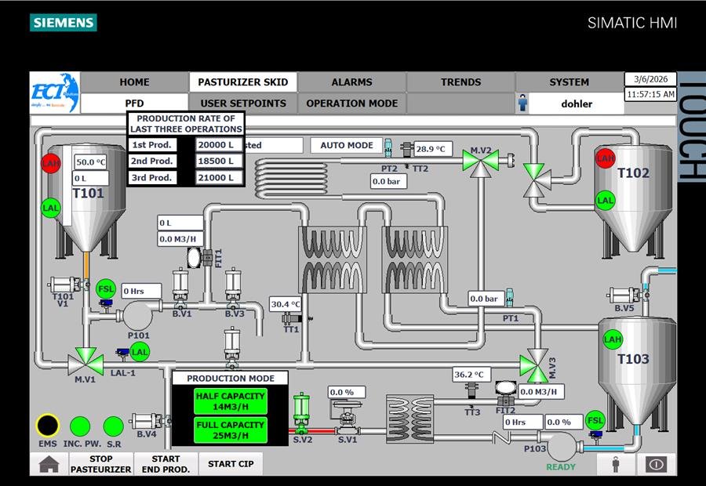Click the TT1 temperature transmitter symbol
The width and height of the screenshot is (706, 486).
297,318
